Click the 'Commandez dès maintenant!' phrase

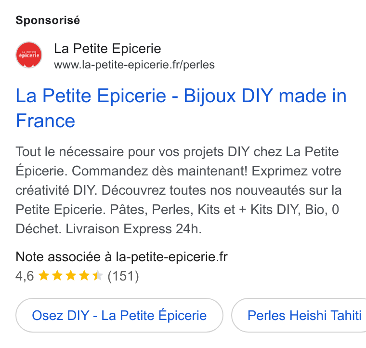pyautogui.click(x=159, y=171)
